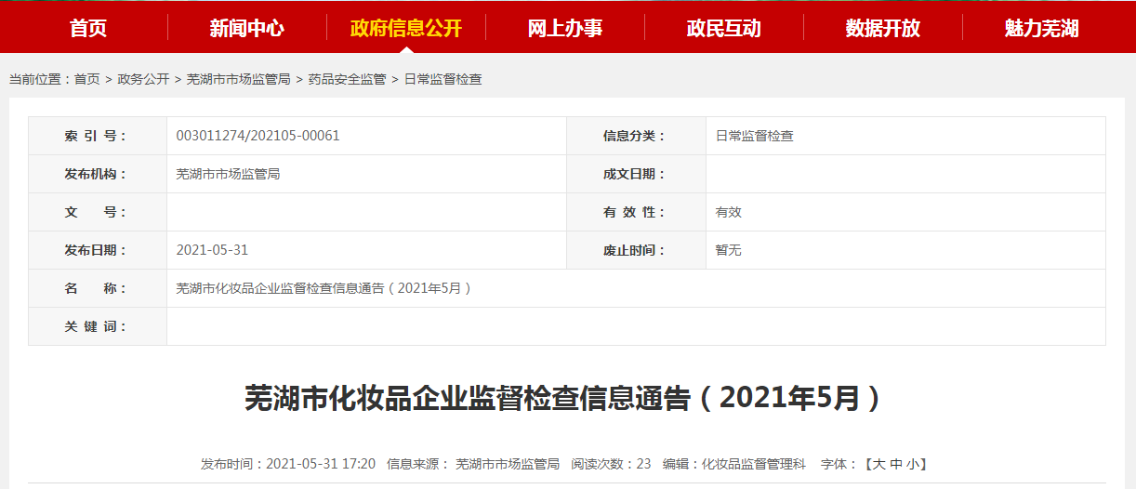Click the 编辑 化妆品监督管理科 text
The height and width of the screenshot is (489, 1136).
coord(734,464)
